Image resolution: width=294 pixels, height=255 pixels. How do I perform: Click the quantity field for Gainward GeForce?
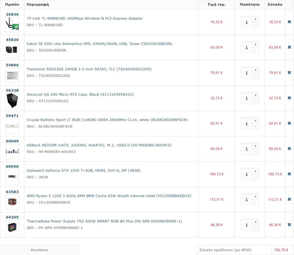tap(247, 174)
